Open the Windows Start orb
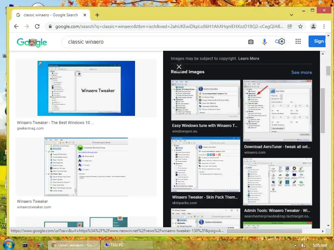The image size is (334, 250). point(8,245)
